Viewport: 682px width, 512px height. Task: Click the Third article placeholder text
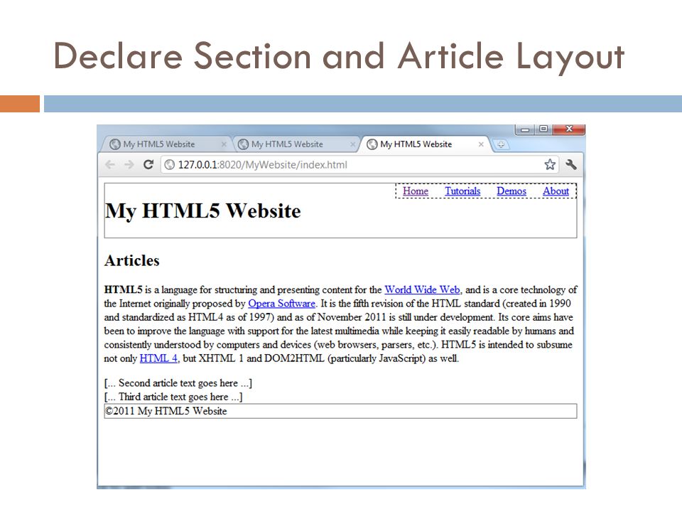[173, 397]
